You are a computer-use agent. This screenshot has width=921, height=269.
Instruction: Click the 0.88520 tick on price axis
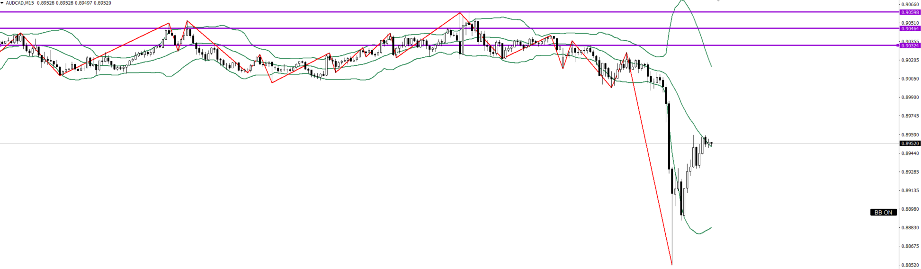[910, 265]
